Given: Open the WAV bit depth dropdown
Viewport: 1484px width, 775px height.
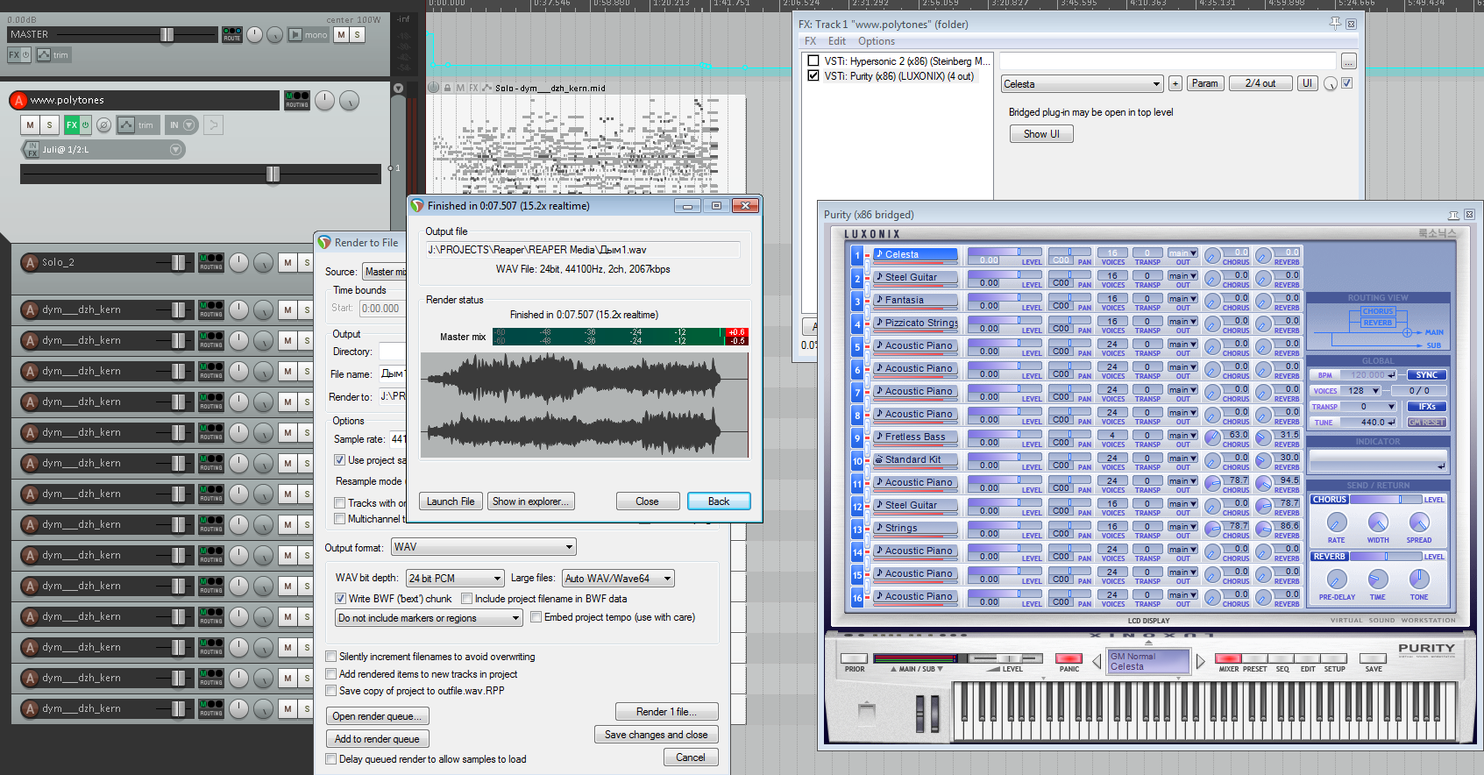Looking at the screenshot, I should click(x=455, y=579).
